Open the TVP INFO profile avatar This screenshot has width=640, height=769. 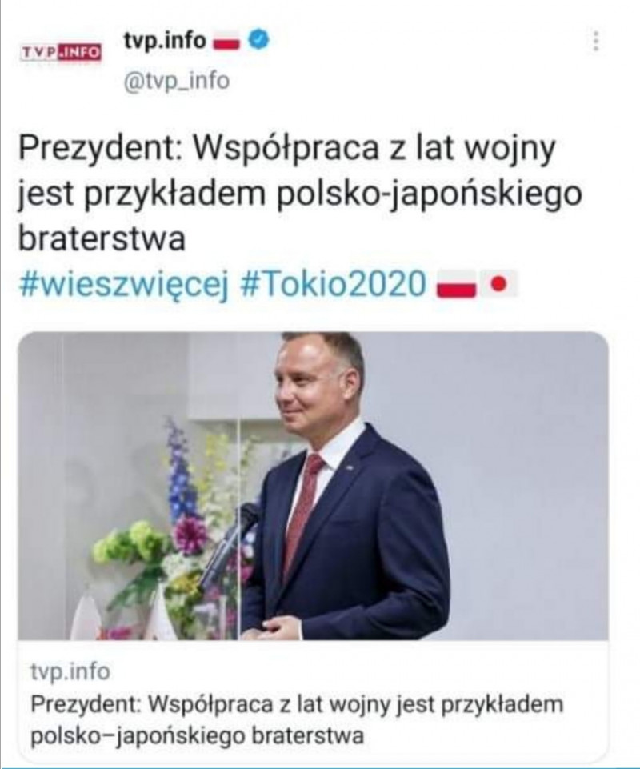62,51
